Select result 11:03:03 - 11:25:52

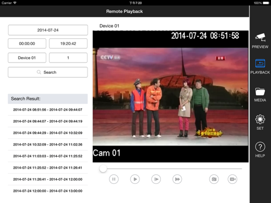pyautogui.click(x=48, y=156)
